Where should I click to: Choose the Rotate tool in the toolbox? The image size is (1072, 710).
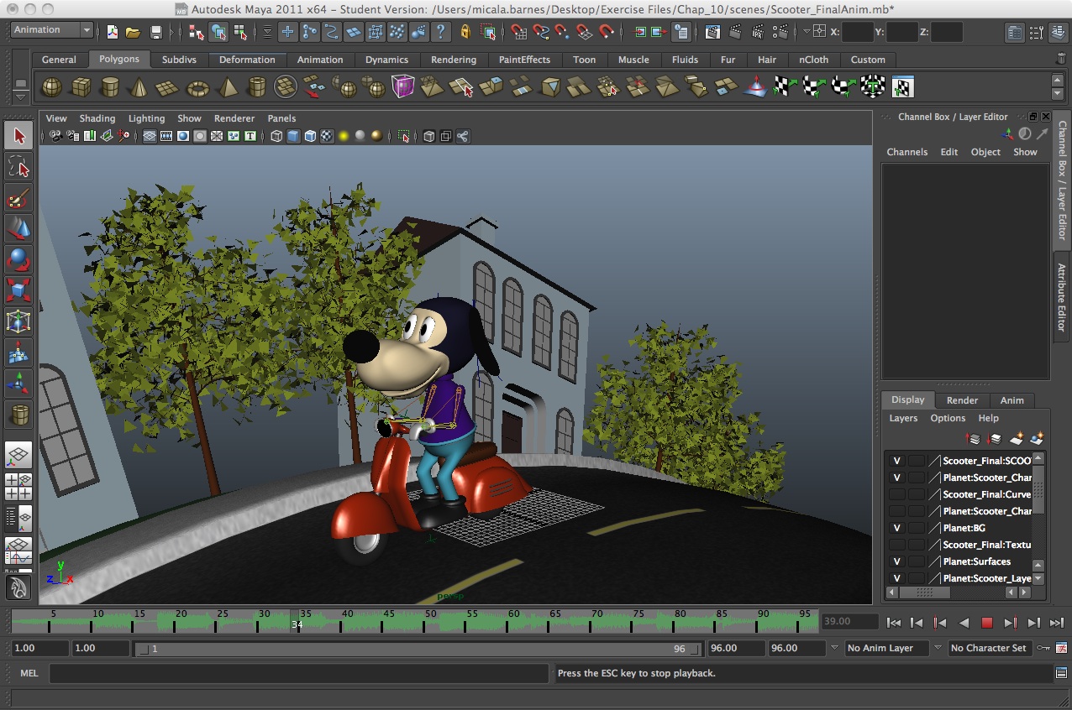point(18,259)
